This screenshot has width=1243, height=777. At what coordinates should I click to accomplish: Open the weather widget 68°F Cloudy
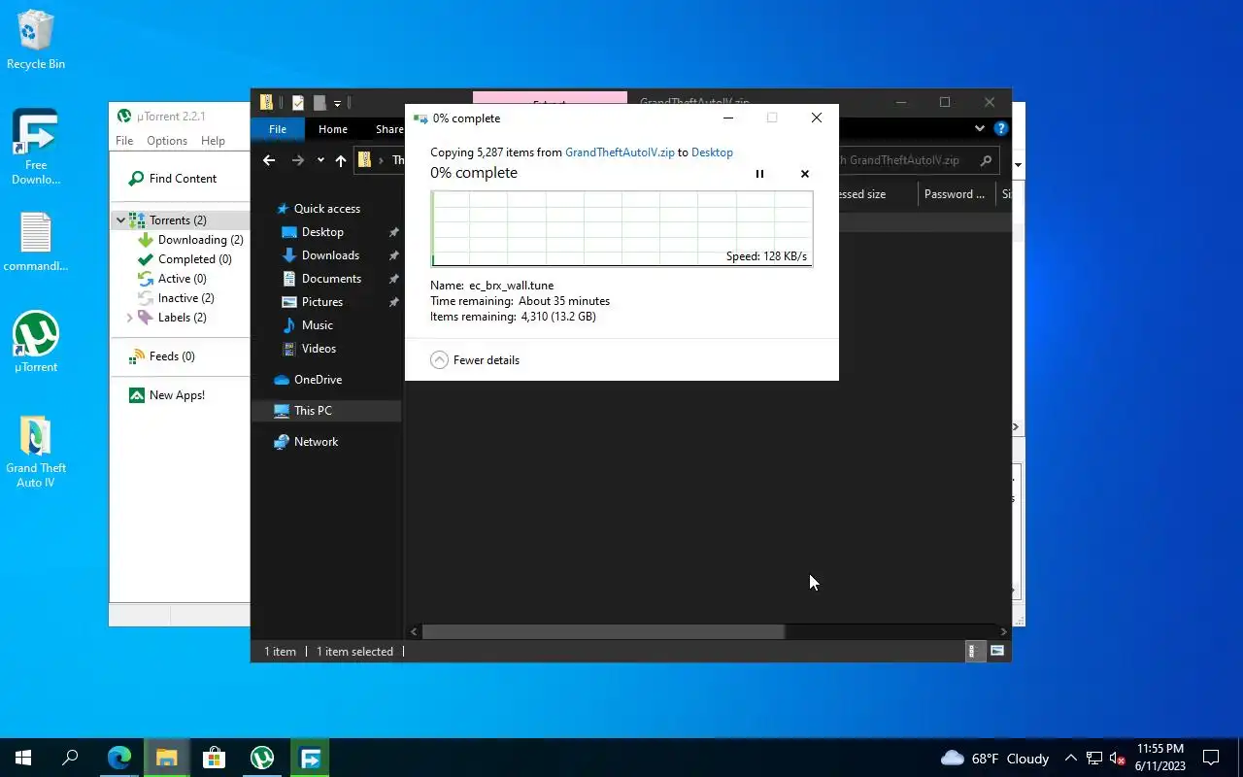(x=995, y=758)
